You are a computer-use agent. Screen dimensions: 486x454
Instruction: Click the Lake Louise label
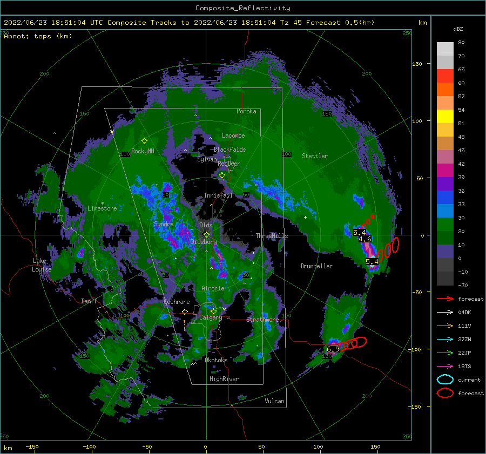[x=42, y=265]
